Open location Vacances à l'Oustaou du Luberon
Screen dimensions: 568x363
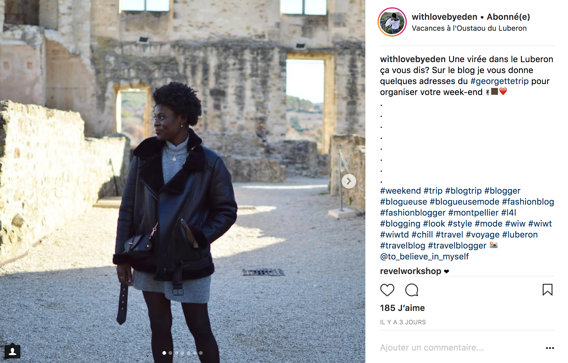click(x=469, y=28)
